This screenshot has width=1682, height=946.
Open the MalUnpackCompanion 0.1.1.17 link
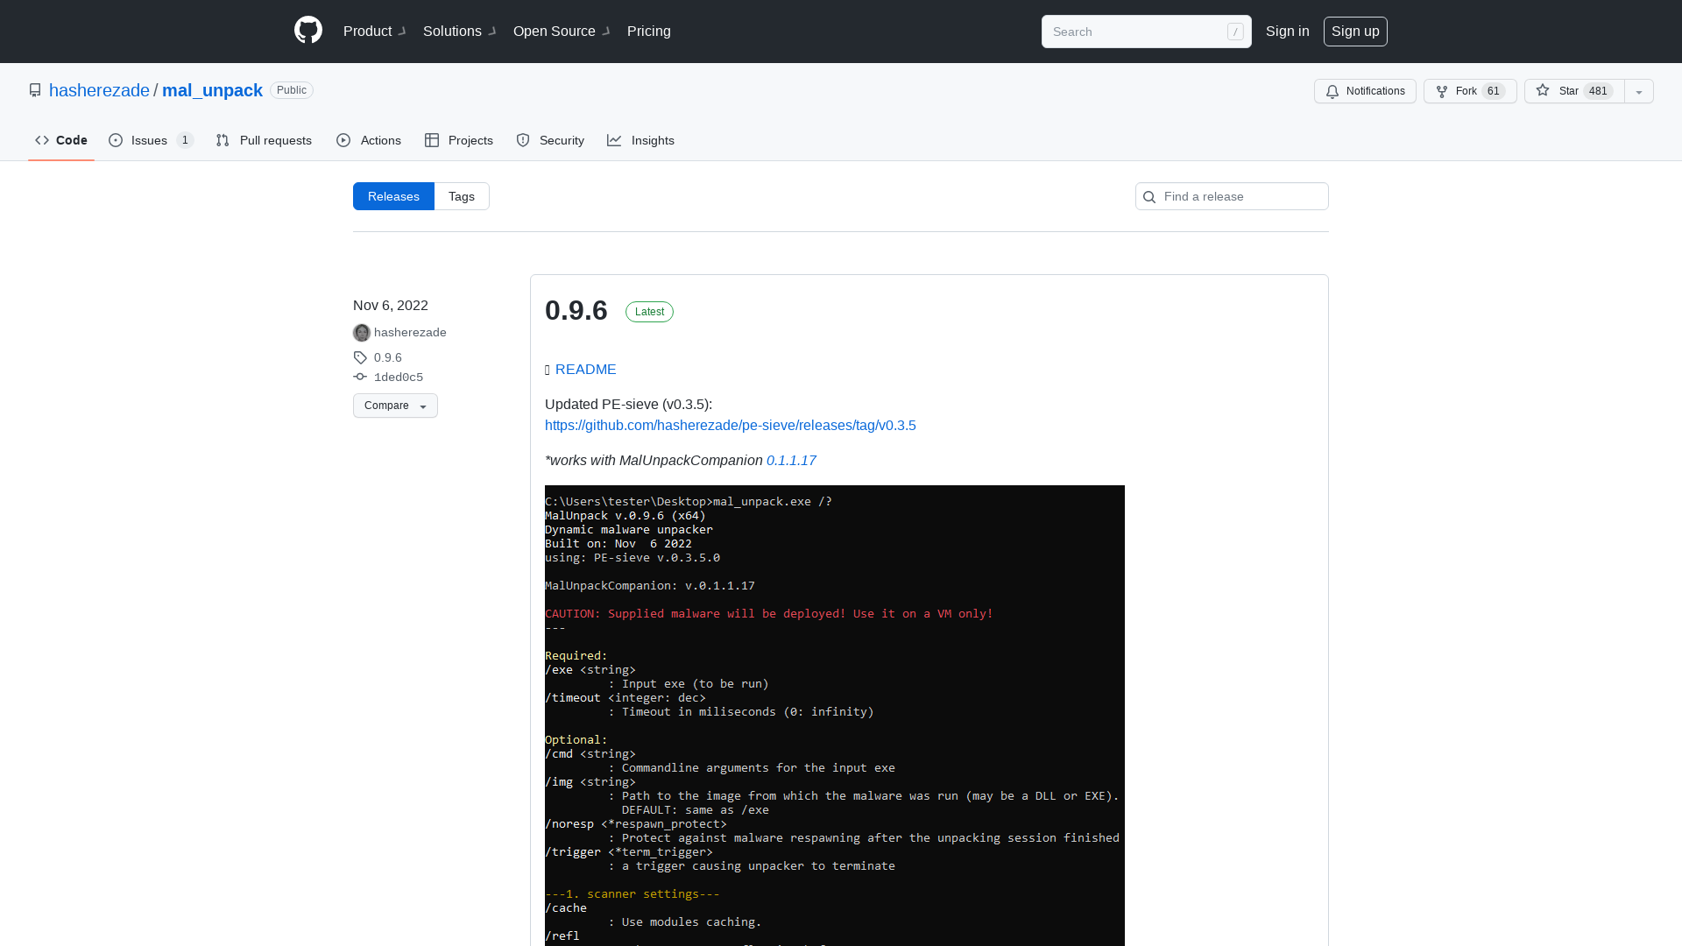tap(791, 461)
